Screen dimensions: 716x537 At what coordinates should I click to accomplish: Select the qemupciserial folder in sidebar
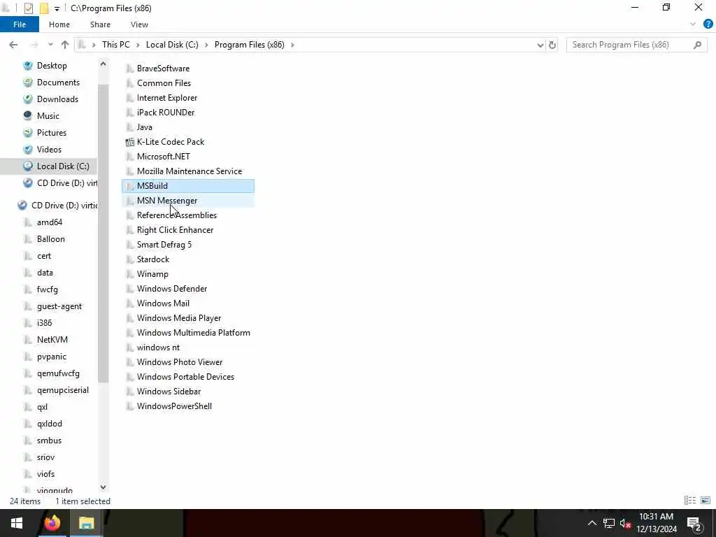tap(62, 390)
